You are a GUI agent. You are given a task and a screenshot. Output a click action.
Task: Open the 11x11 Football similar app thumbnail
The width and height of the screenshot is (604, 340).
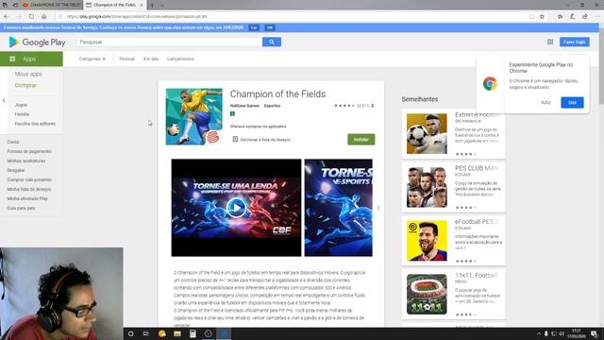[x=427, y=294]
